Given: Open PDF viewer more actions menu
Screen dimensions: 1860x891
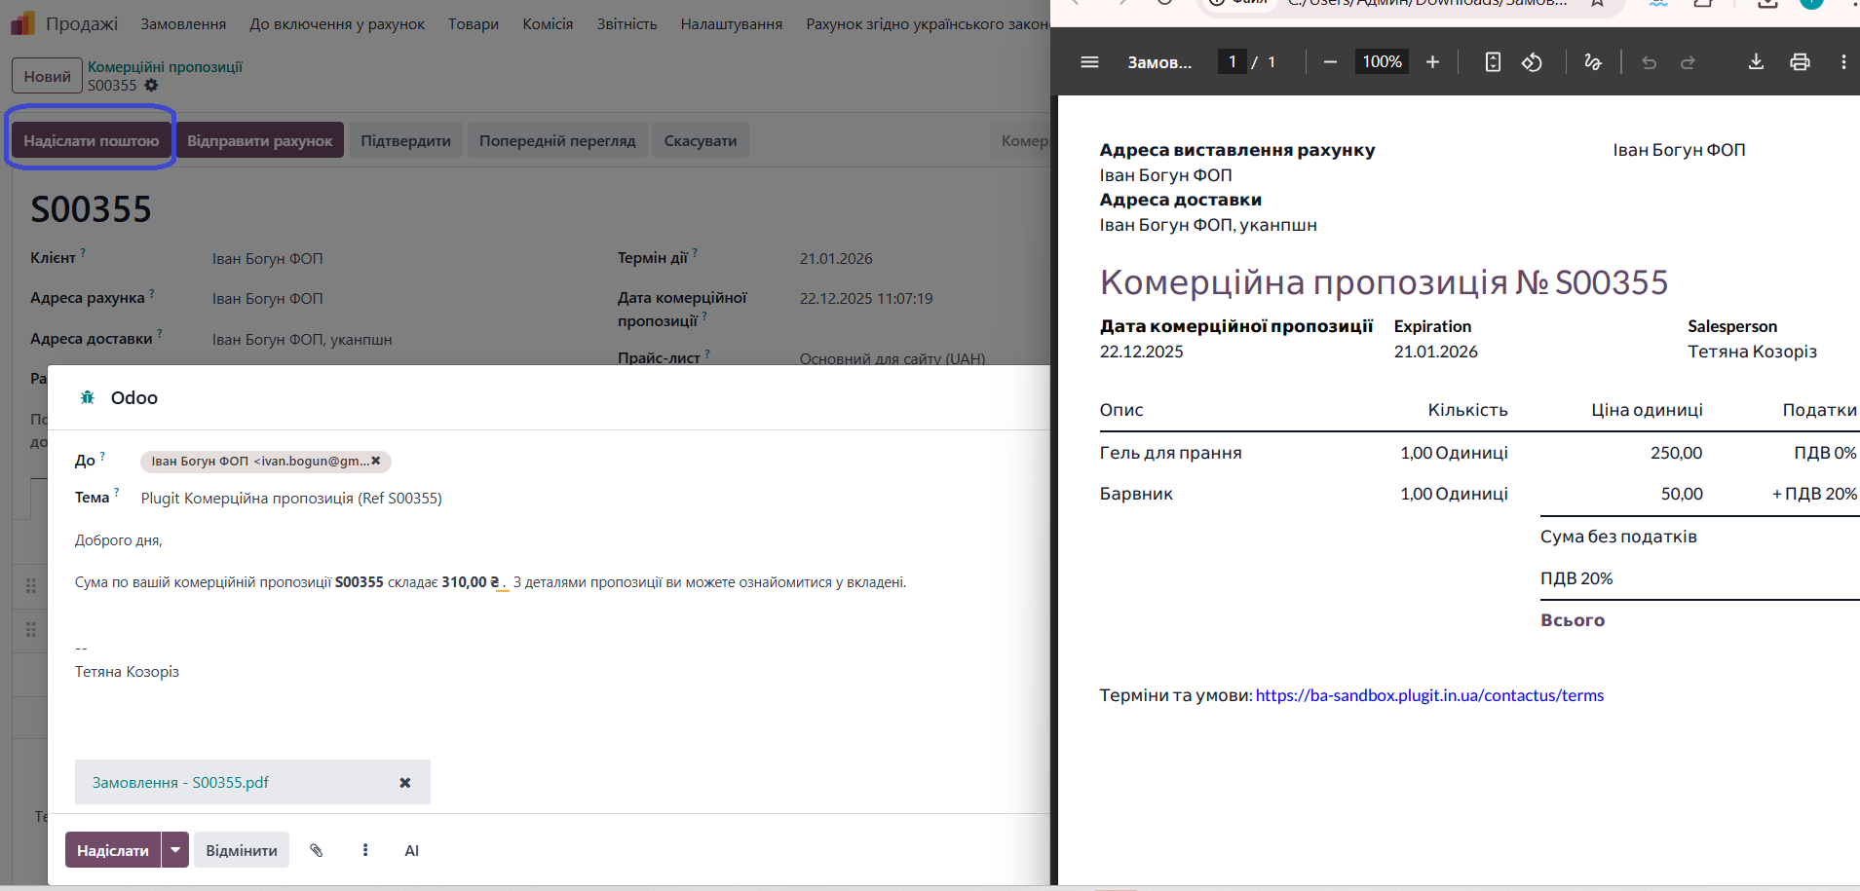Looking at the screenshot, I should (x=1842, y=62).
